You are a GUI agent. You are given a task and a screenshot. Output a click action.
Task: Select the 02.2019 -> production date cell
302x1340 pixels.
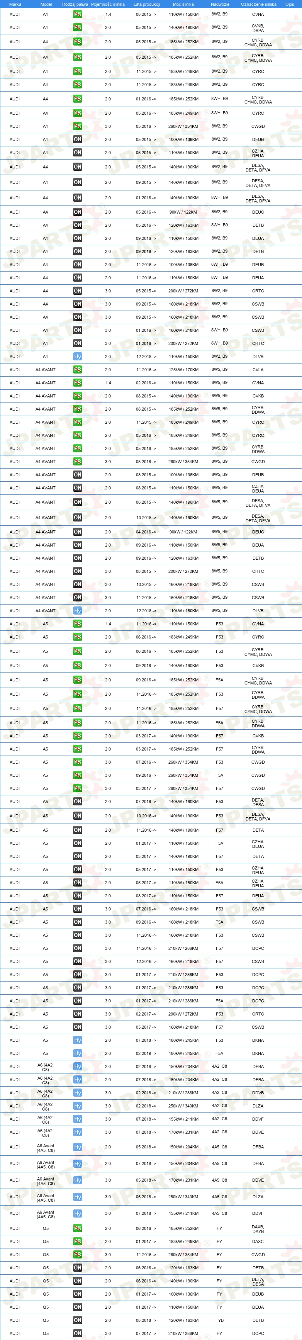(x=146, y=1053)
